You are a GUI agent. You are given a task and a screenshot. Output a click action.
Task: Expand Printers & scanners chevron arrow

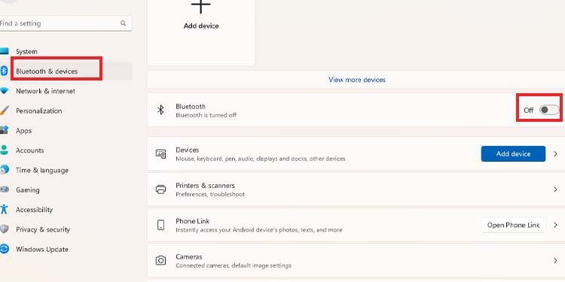[x=555, y=190]
